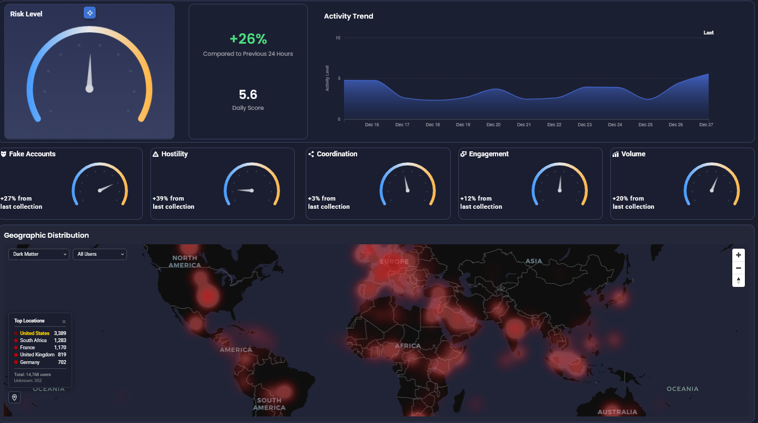This screenshot has height=423, width=758.
Task: Select United States in Top Locations
Action: [40, 333]
